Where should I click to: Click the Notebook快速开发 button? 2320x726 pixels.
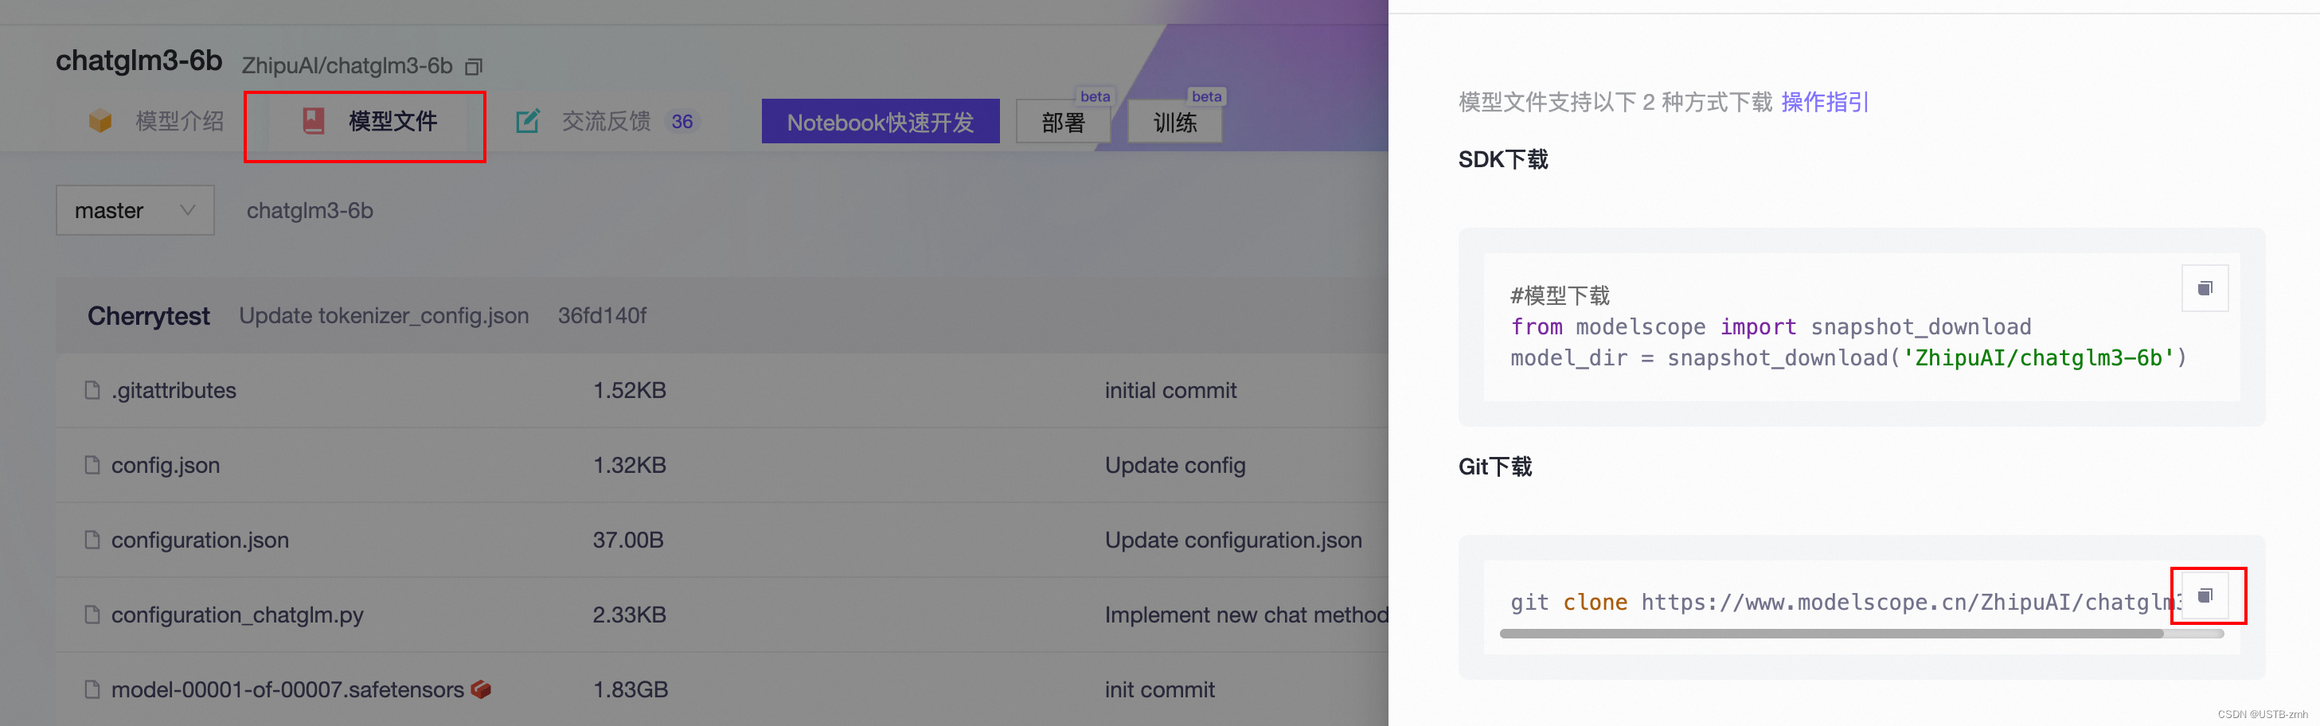[x=880, y=122]
